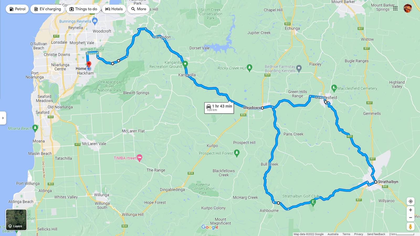This screenshot has height=236, width=420.
Task: Open the More search options chip
Action: 139,9
